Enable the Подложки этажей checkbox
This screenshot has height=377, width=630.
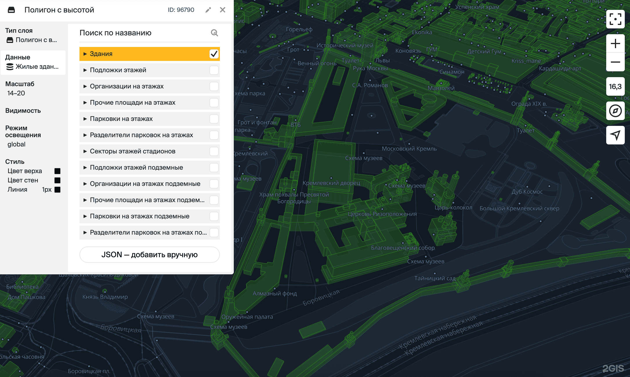tap(214, 70)
